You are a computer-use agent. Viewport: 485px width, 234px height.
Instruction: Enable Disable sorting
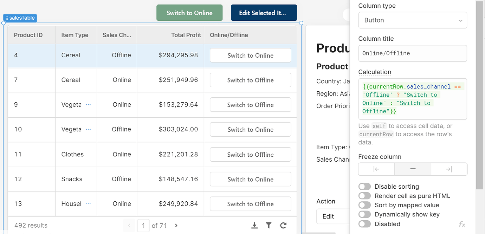point(364,186)
